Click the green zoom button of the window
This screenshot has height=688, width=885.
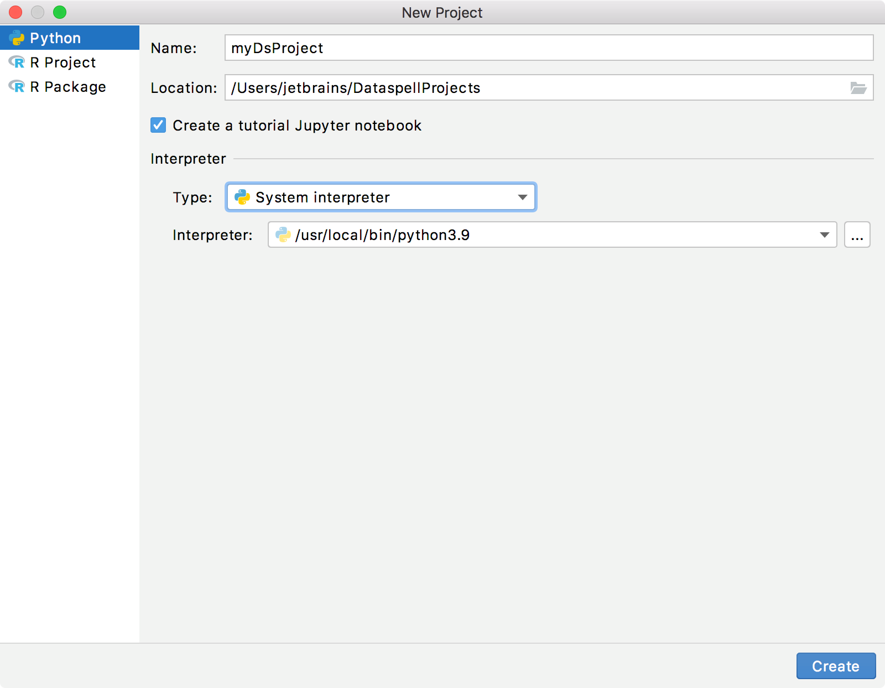60,12
